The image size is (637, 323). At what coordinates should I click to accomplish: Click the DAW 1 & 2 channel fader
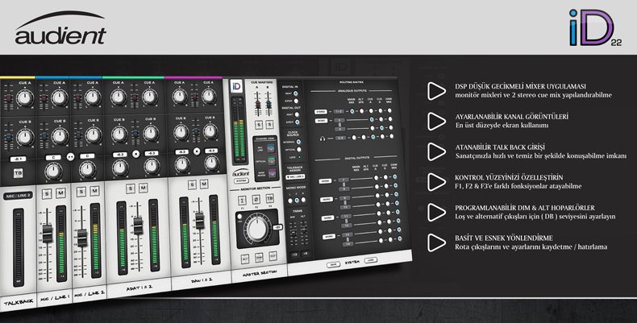[x=199, y=221]
